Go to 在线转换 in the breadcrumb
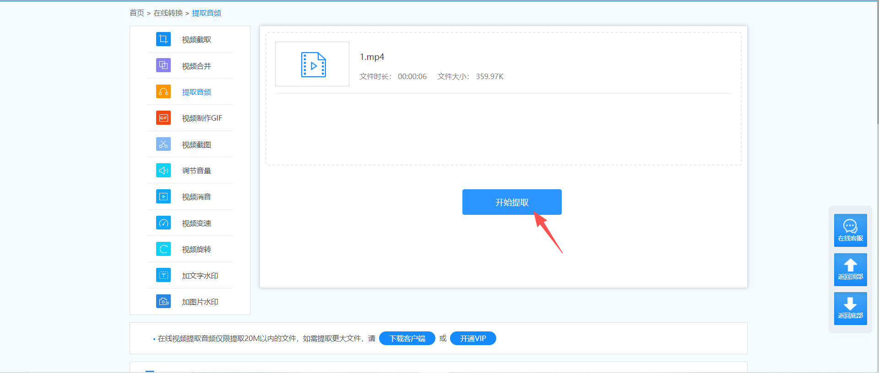 168,13
